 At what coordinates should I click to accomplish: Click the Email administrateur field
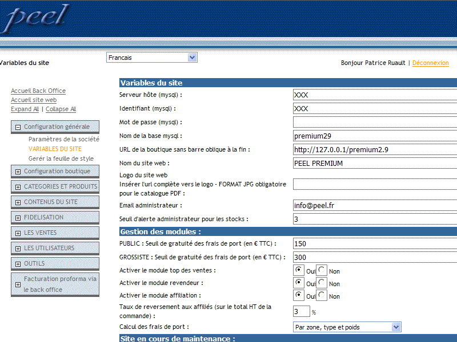click(375, 205)
